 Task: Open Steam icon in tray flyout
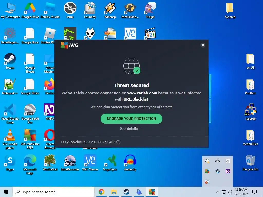click(x=217, y=171)
